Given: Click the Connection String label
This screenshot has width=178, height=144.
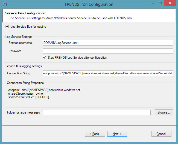Looking at the screenshot, I should click(x=19, y=73).
